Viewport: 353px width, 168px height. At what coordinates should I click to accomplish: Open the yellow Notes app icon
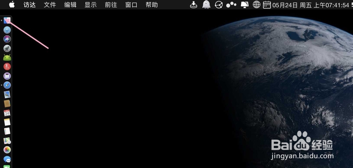point(7,122)
